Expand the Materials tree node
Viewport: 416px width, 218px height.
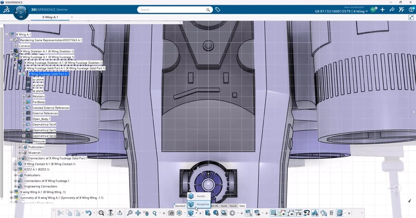(19, 153)
